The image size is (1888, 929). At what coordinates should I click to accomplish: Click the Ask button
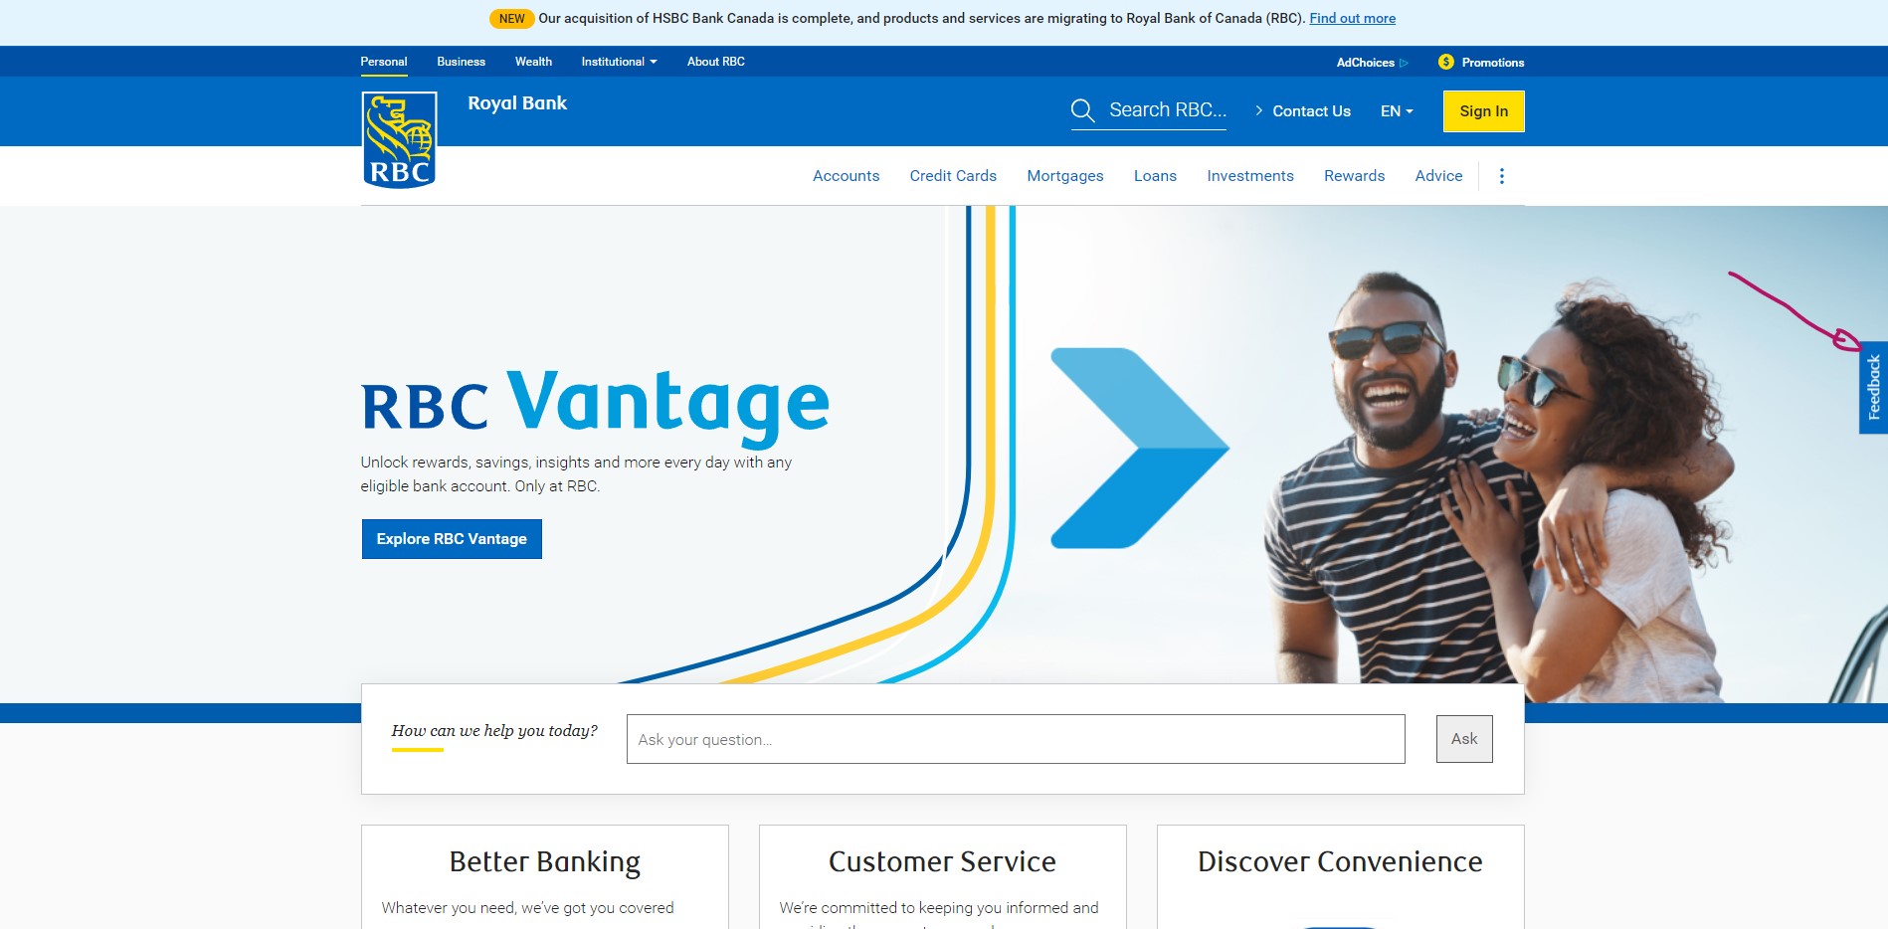tap(1464, 739)
